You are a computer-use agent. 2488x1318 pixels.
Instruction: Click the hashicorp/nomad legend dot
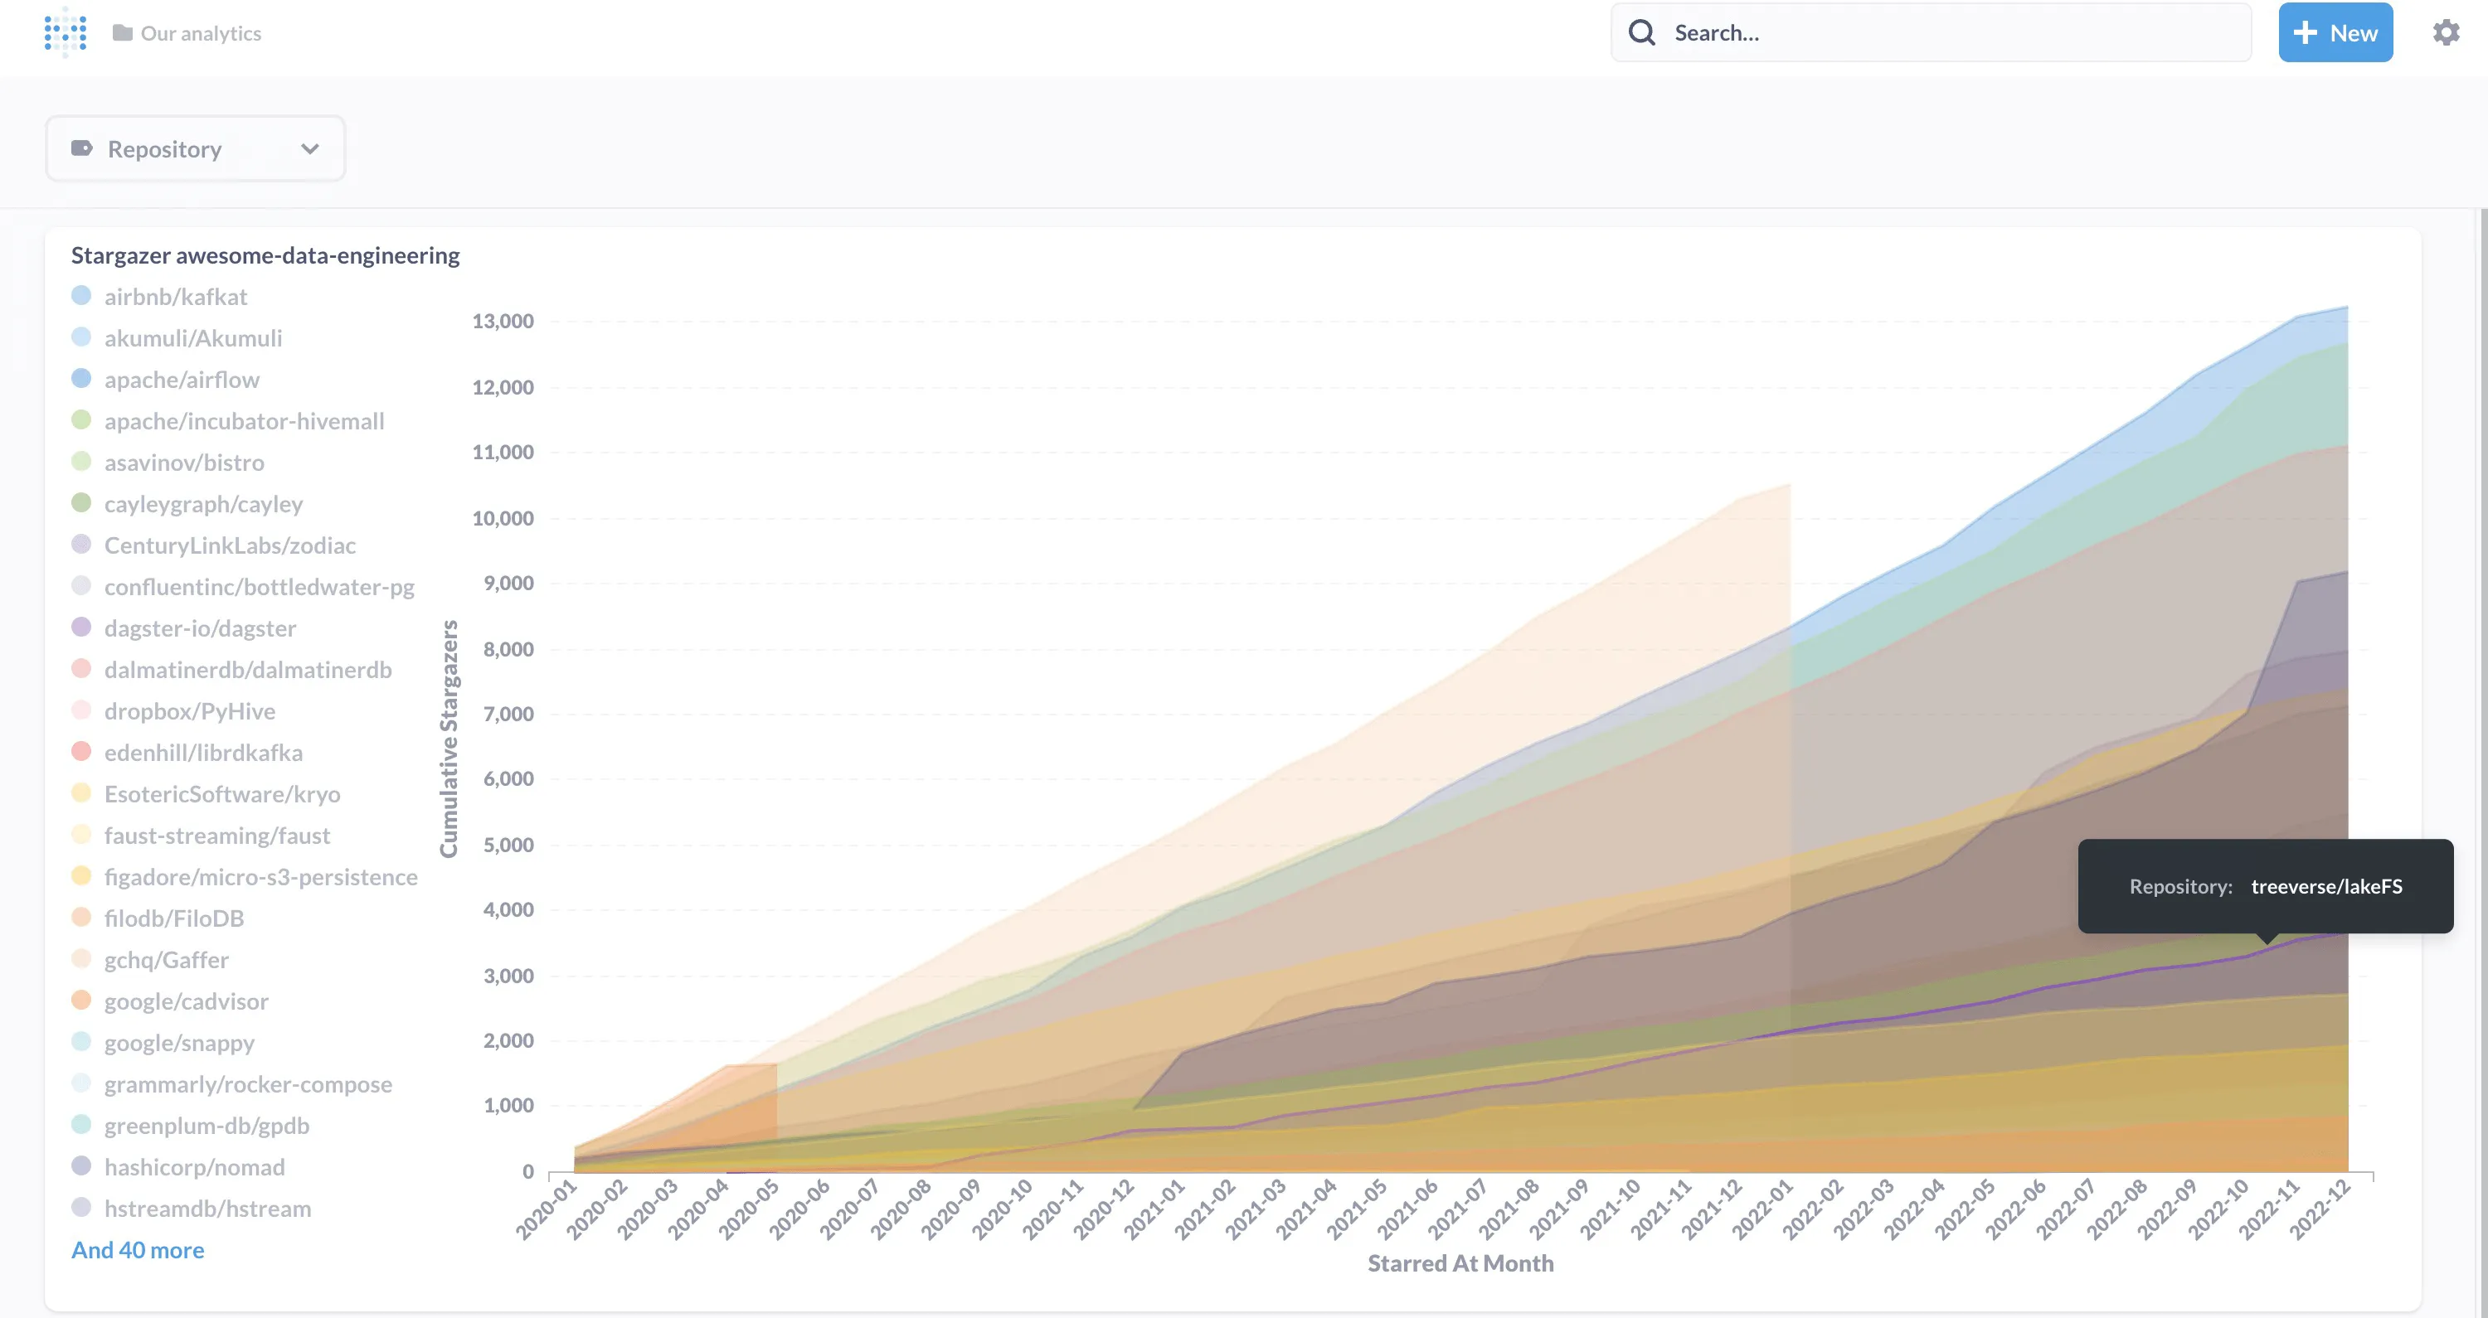point(81,1166)
